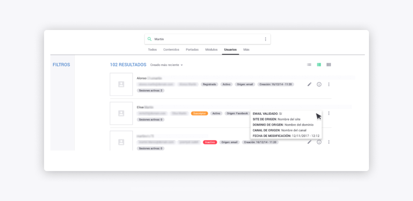Toggle the Suscriptor badge on Elisa's row

point(200,113)
